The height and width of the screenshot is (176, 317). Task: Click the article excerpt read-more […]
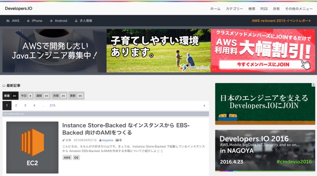click(x=160, y=151)
